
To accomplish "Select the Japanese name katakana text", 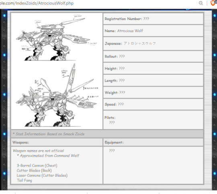I will click(x=139, y=43).
